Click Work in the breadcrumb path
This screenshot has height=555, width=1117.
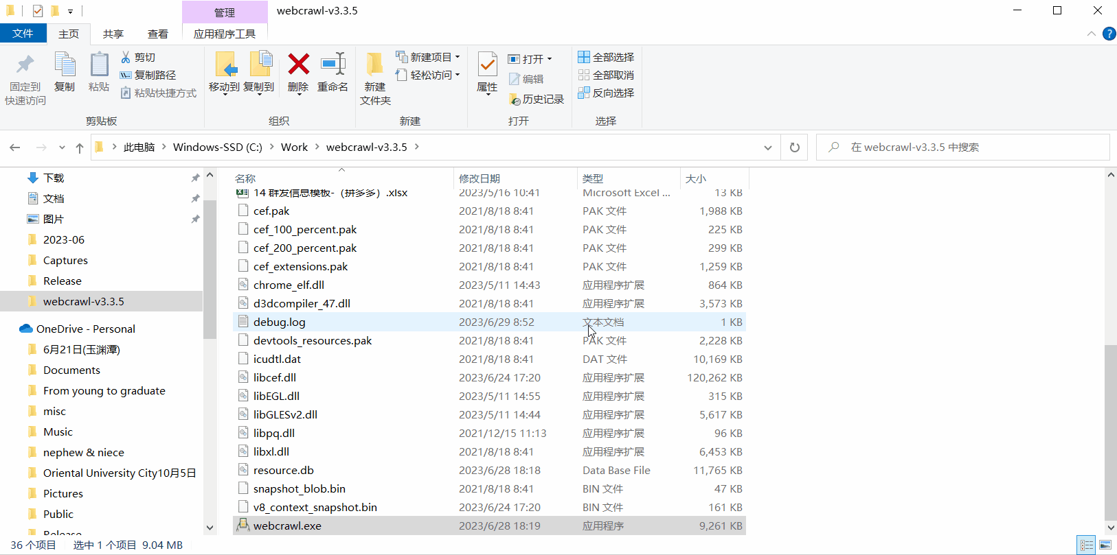pyautogui.click(x=294, y=147)
